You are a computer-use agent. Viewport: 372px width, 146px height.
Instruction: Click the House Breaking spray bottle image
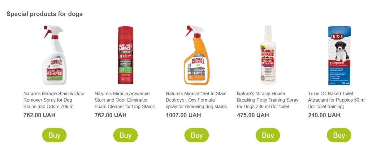pos(268,56)
